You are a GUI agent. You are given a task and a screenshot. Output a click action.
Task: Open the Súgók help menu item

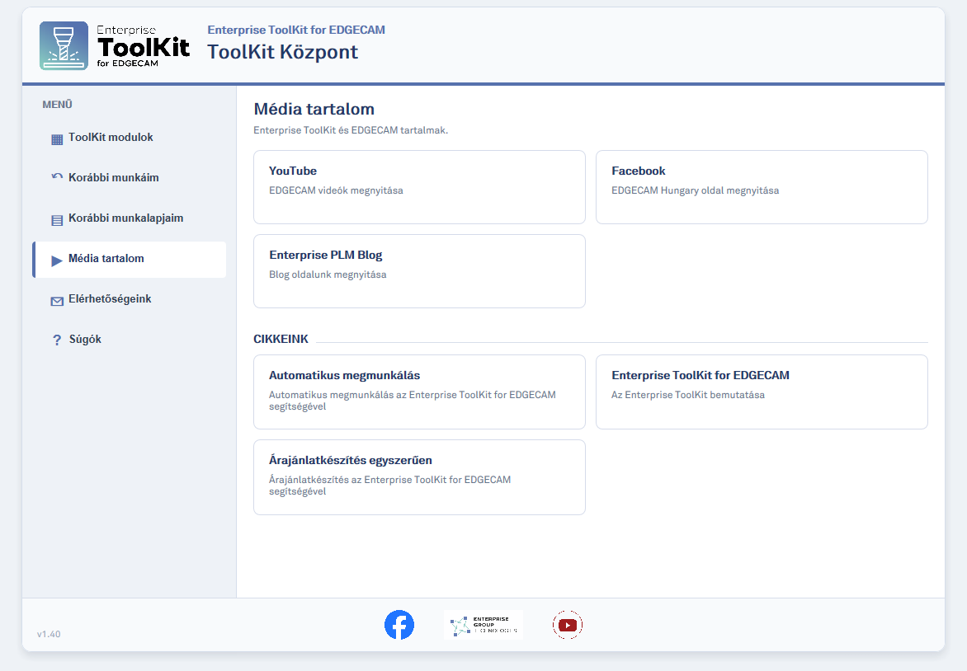(130, 340)
